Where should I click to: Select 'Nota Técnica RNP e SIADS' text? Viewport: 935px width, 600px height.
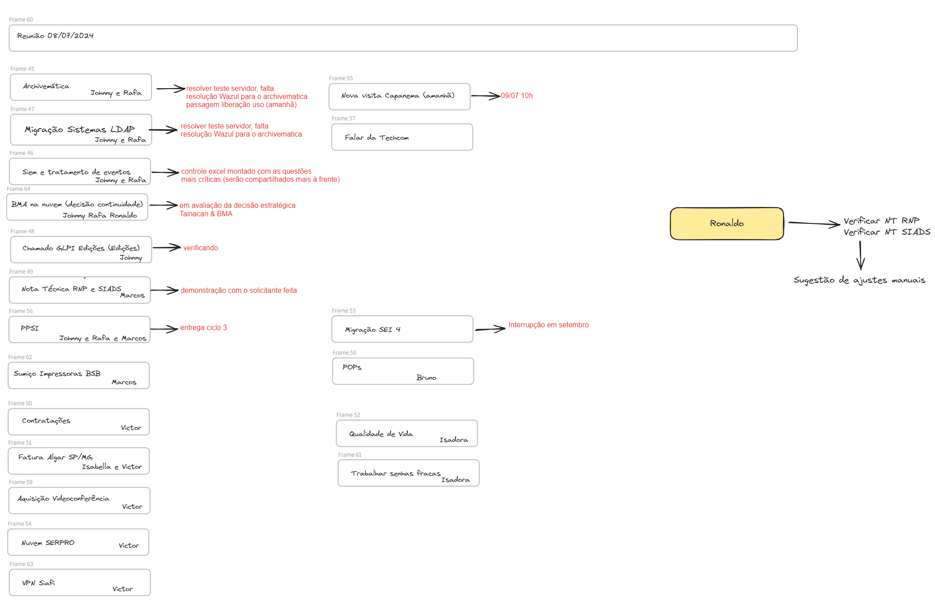pos(71,289)
